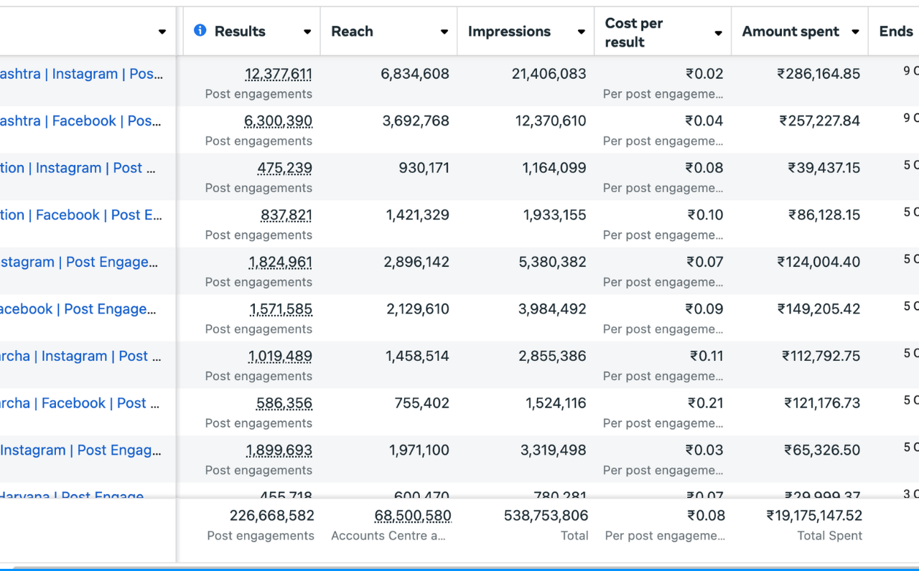Click the 1,899,693 results value

(x=279, y=450)
